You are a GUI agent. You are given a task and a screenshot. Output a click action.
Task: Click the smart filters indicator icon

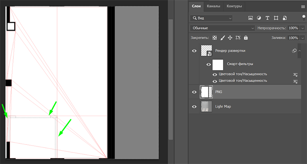tap(294, 51)
